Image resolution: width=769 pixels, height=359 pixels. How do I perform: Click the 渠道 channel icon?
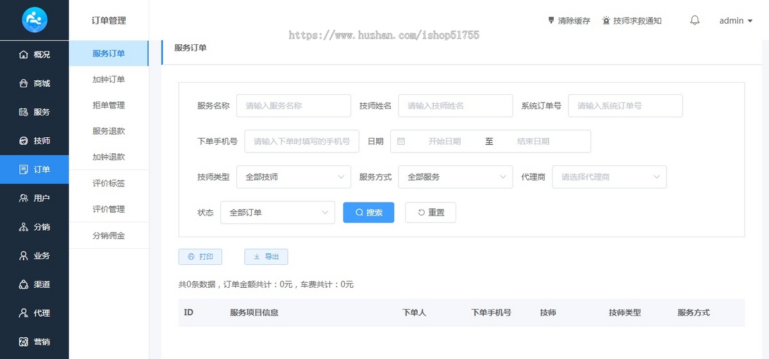(x=24, y=284)
